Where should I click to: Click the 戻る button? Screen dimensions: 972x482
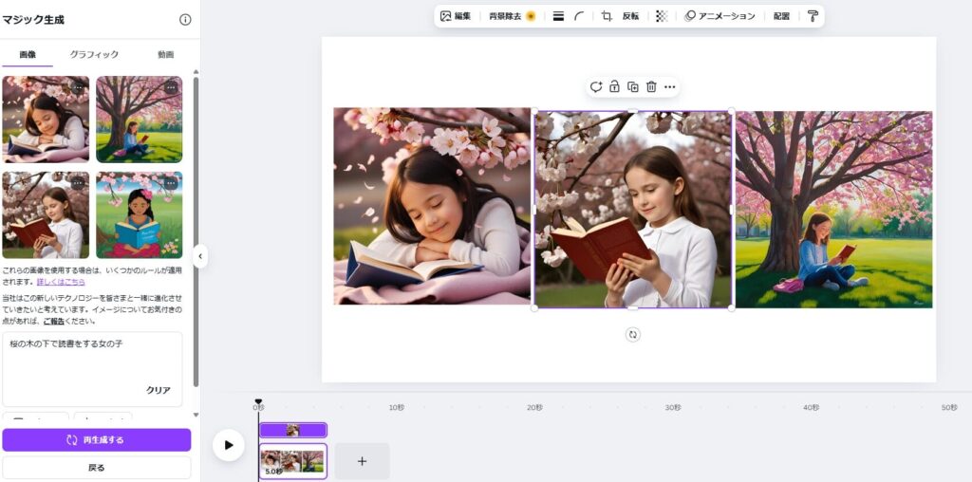[97, 468]
